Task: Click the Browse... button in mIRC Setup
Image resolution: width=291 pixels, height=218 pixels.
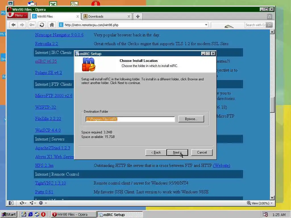Action: click(x=191, y=119)
